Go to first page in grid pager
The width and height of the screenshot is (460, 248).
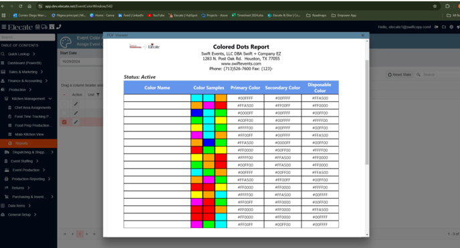click(x=65, y=234)
